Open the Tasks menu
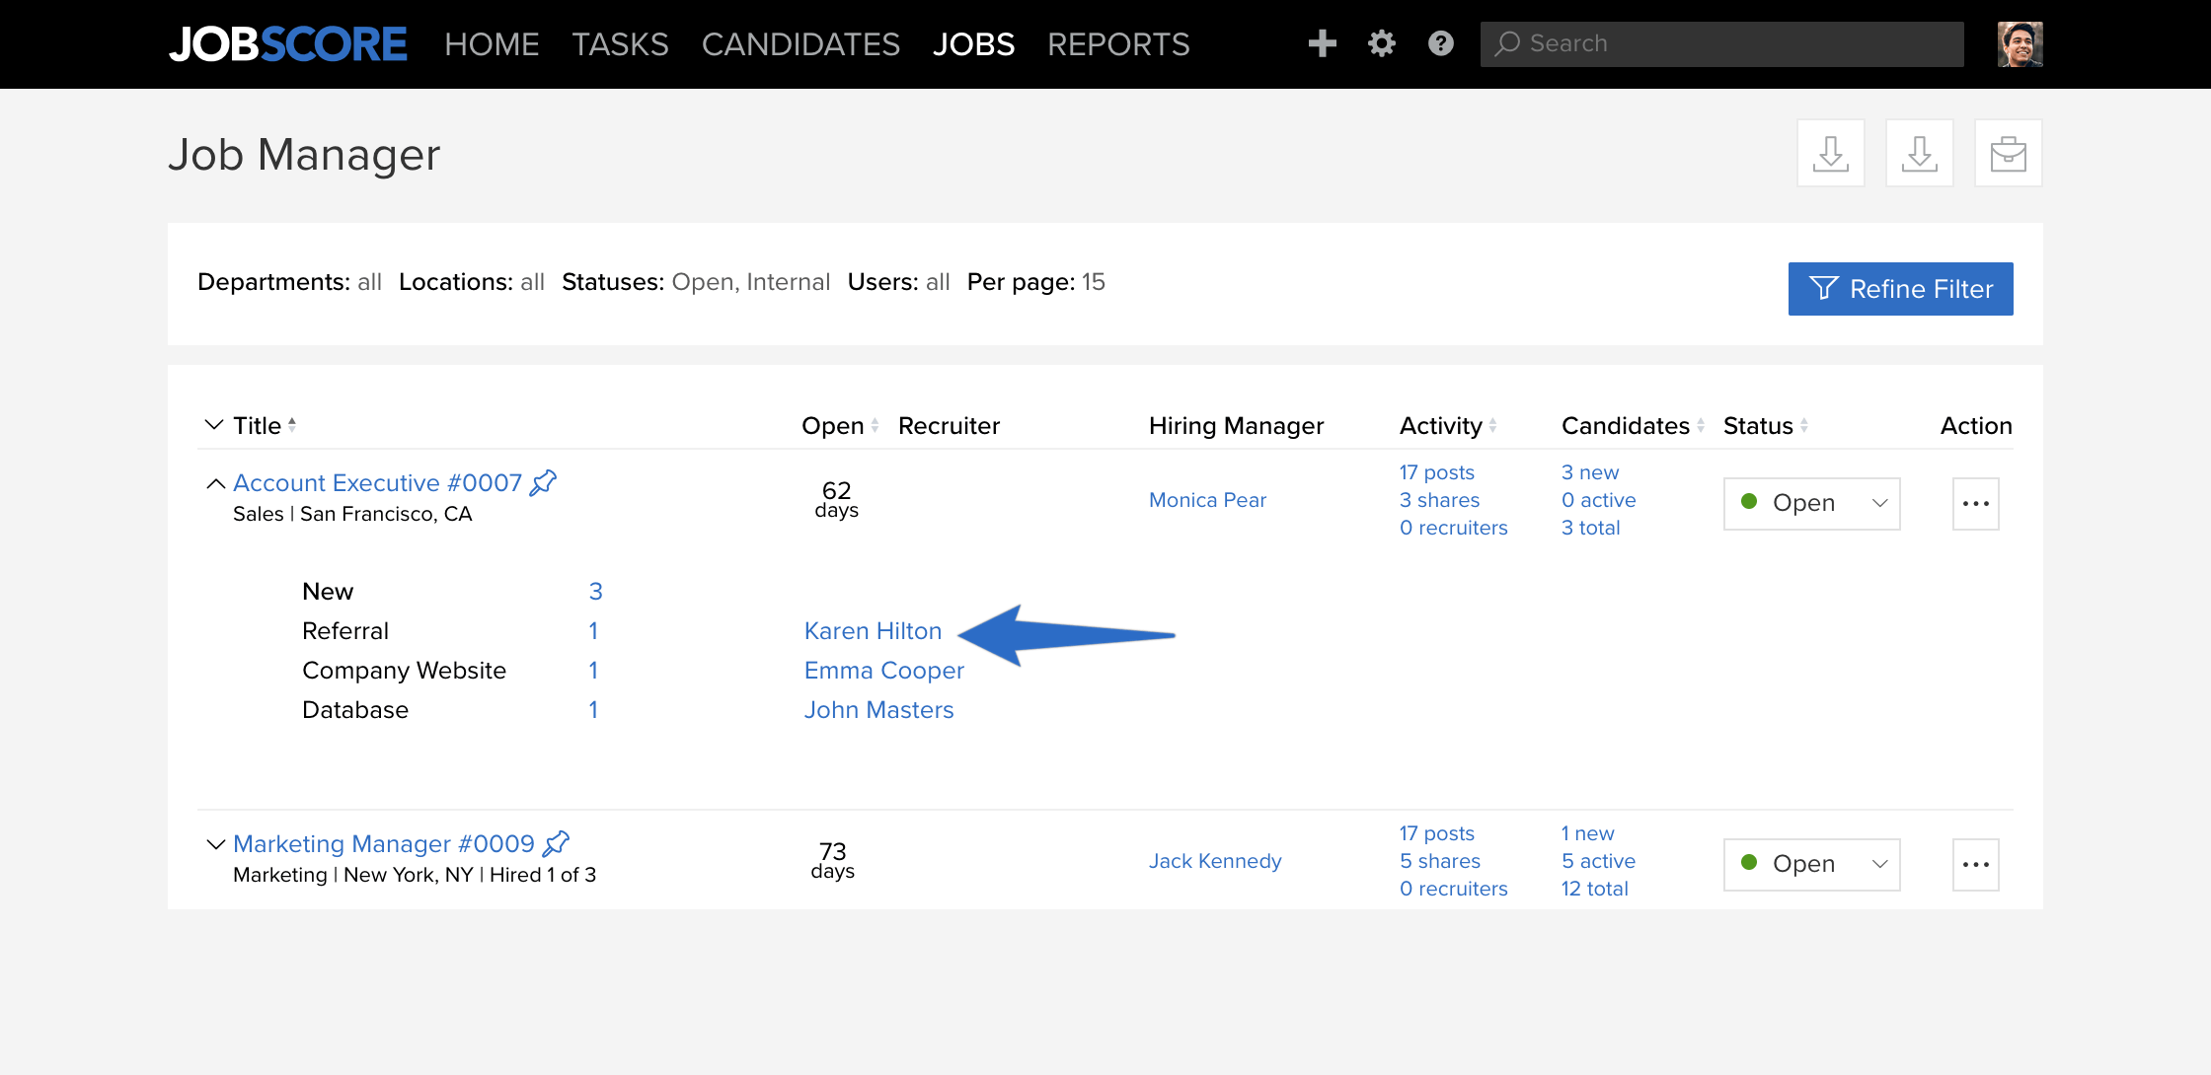The image size is (2211, 1075). click(x=620, y=44)
